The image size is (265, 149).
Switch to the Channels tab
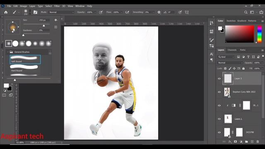pyautogui.click(x=232, y=50)
